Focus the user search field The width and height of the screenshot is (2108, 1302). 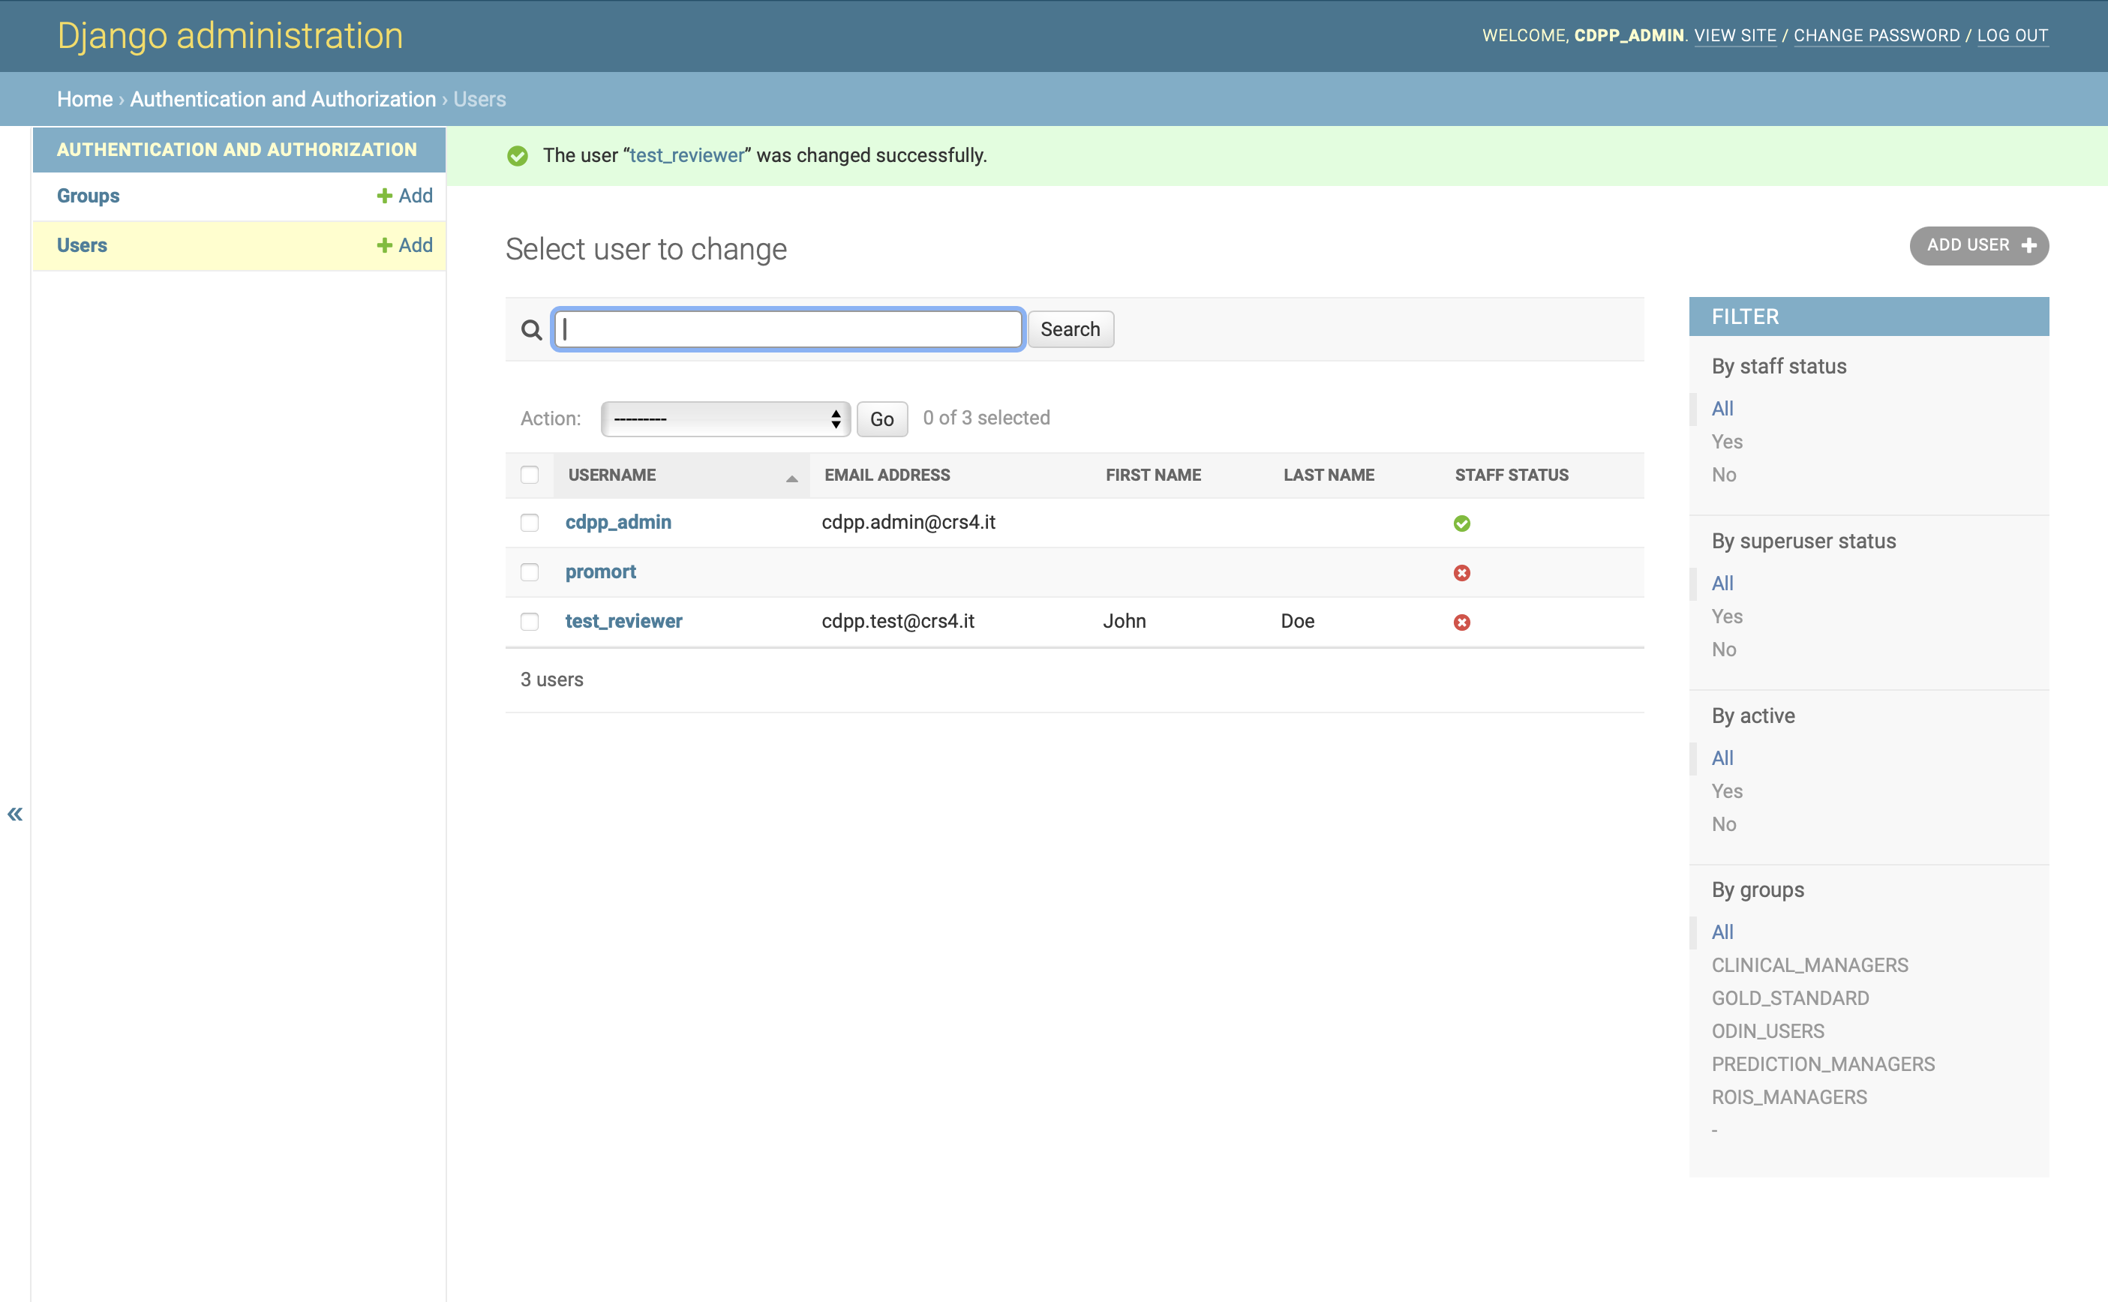click(x=788, y=329)
